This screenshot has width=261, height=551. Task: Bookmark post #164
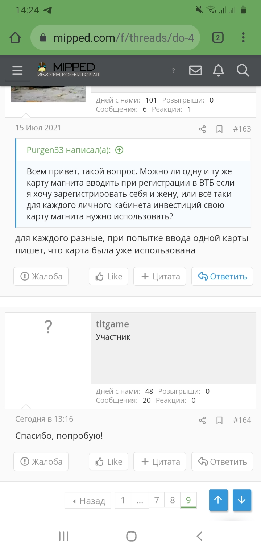pyautogui.click(x=219, y=420)
